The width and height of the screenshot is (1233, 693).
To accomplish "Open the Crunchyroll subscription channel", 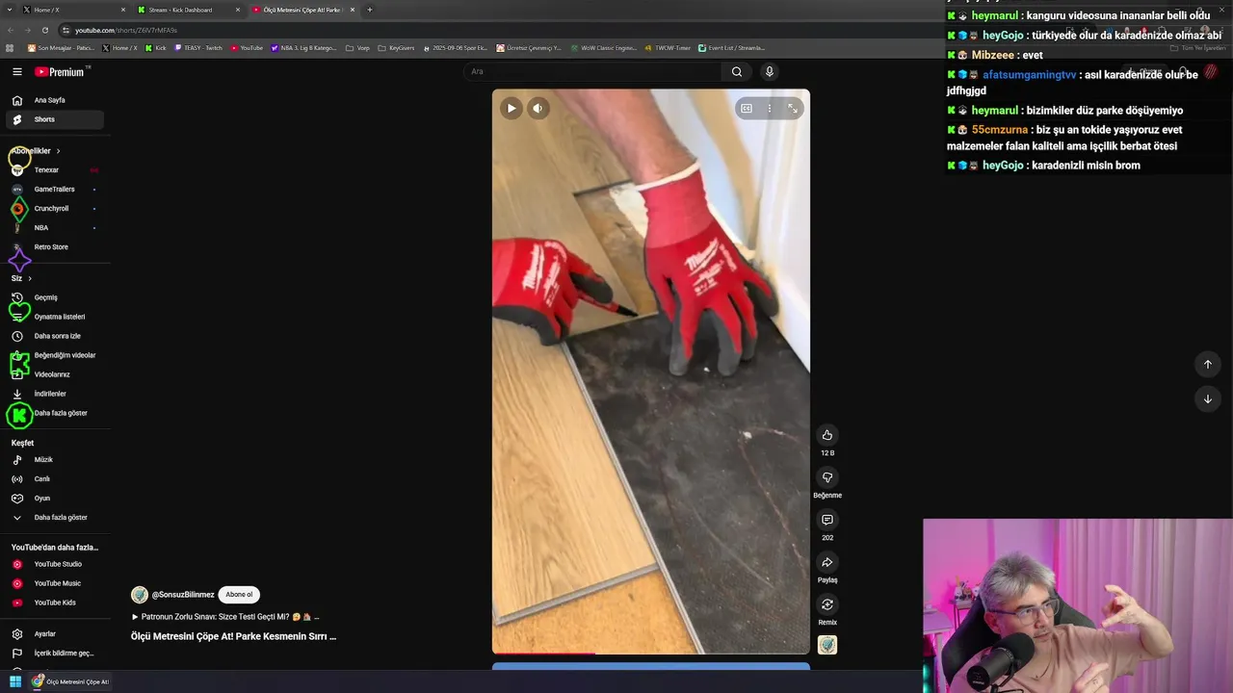I will (x=54, y=209).
